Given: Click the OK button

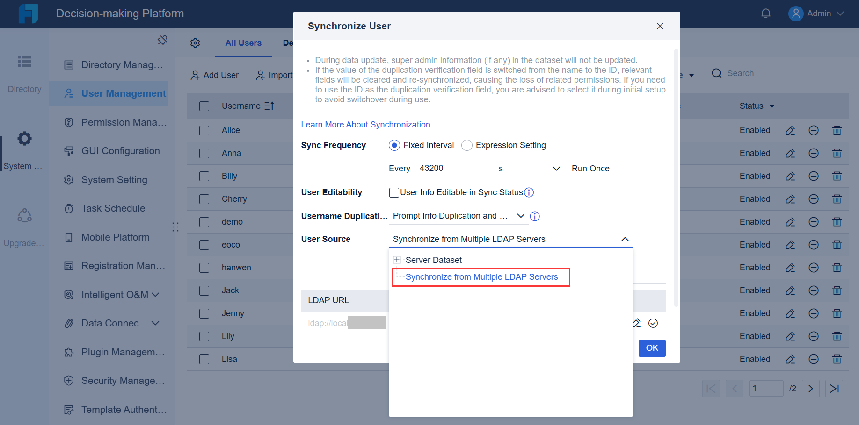Looking at the screenshot, I should pyautogui.click(x=652, y=348).
